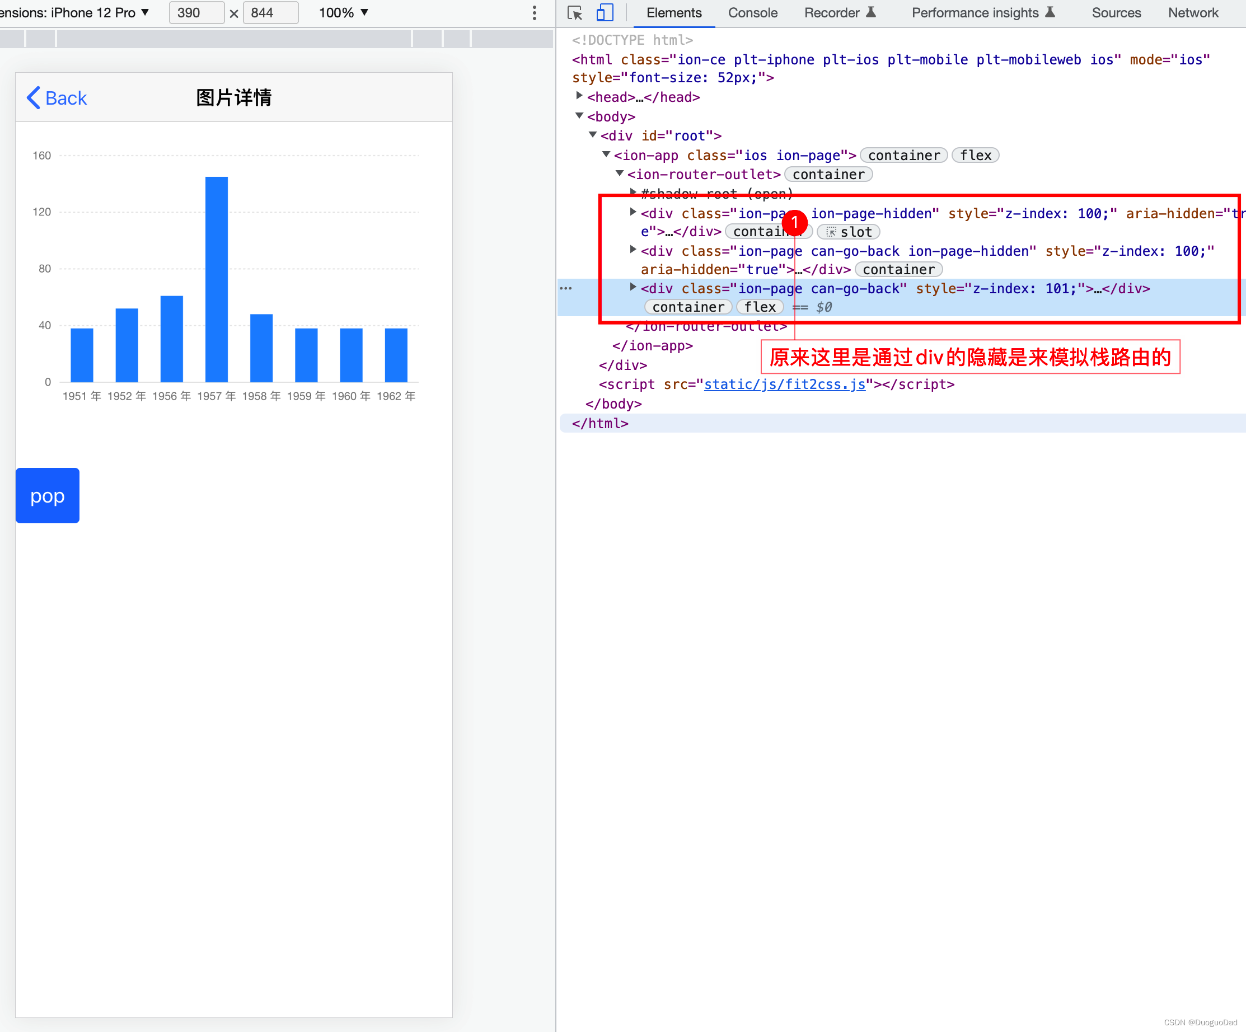Click the Back chevron arrow icon
The width and height of the screenshot is (1246, 1032).
coord(34,98)
